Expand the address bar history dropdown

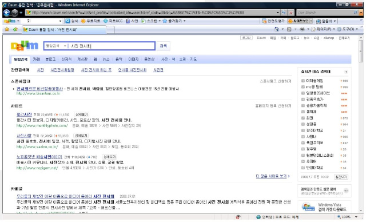tap(277, 13)
